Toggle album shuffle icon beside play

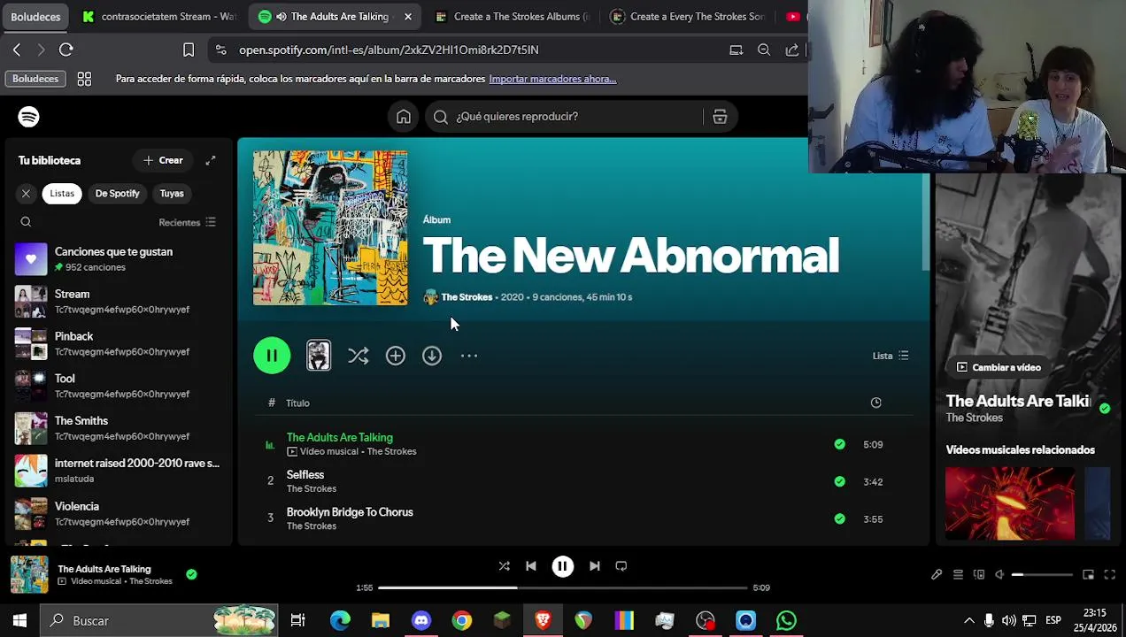pyautogui.click(x=358, y=356)
